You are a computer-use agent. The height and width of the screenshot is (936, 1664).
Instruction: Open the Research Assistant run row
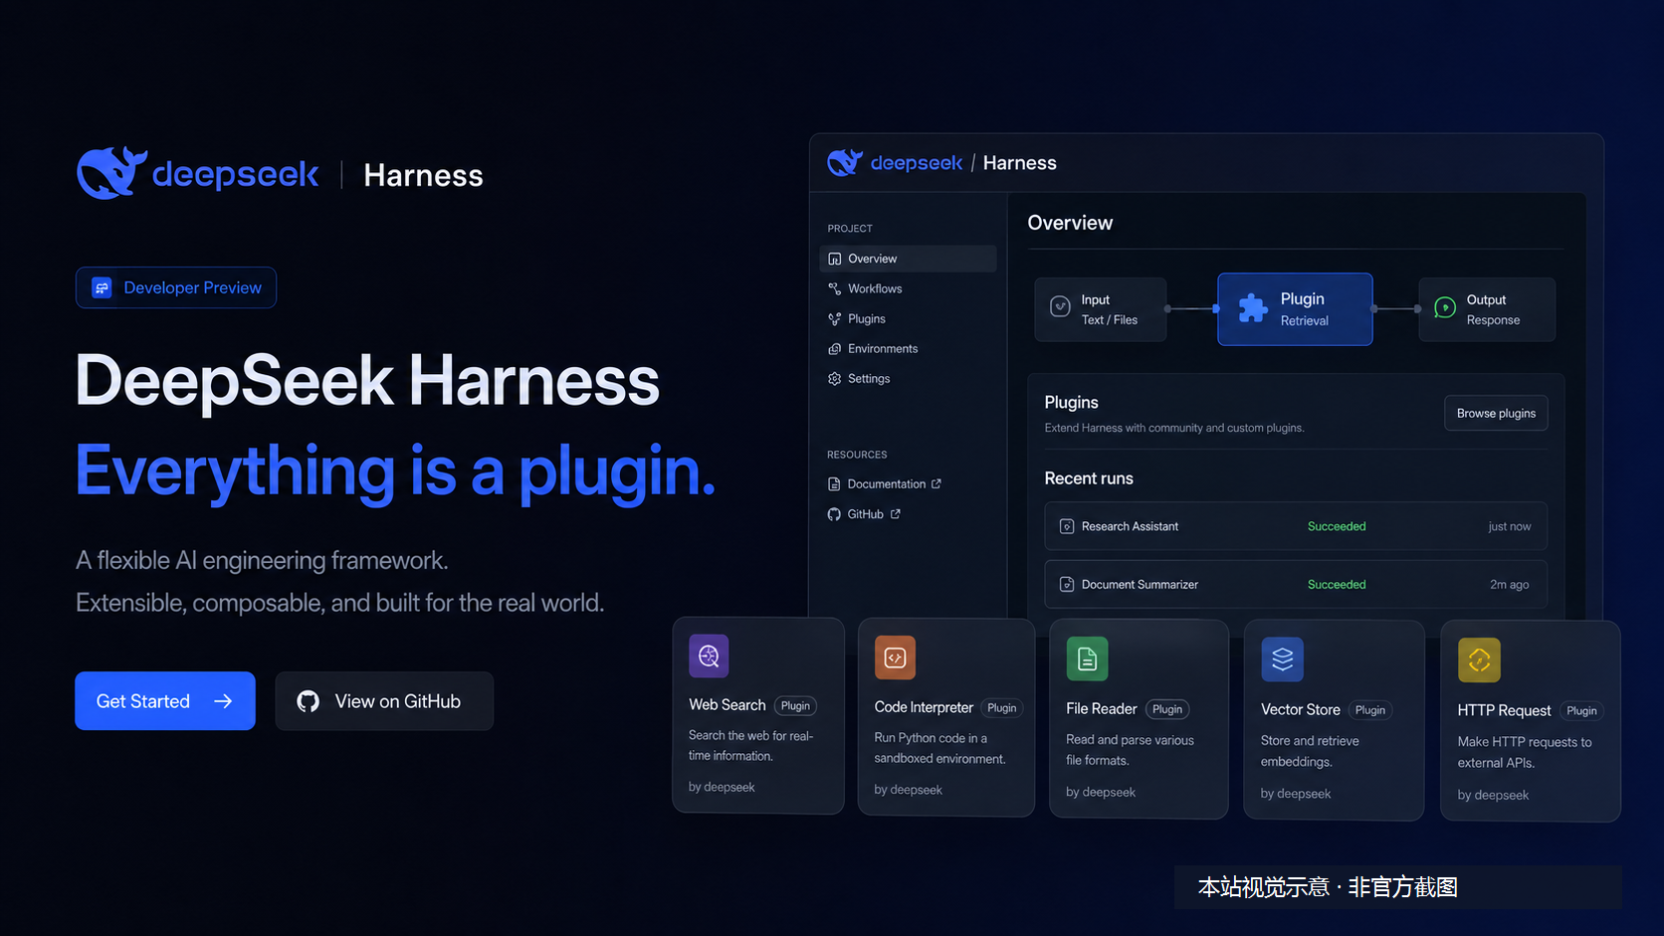(1296, 526)
